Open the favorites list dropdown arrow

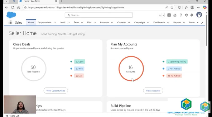click(x=163, y=15)
